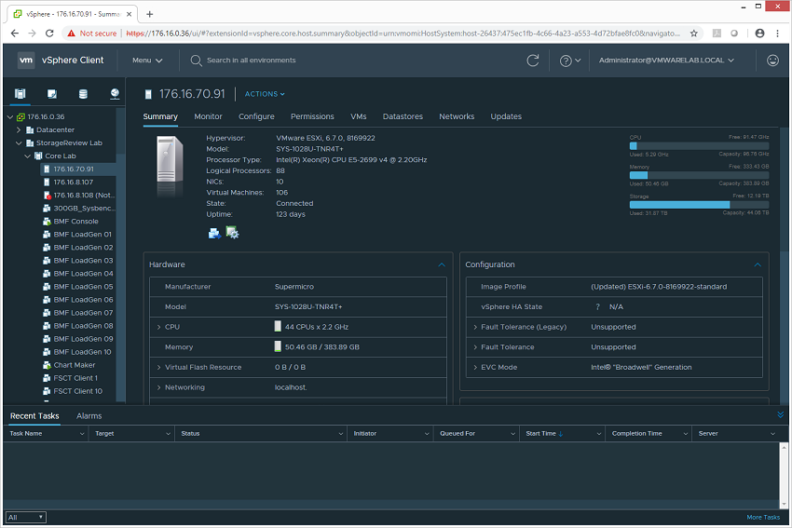The image size is (792, 528).
Task: Open the All tasks filter dropdown
Action: click(26, 517)
